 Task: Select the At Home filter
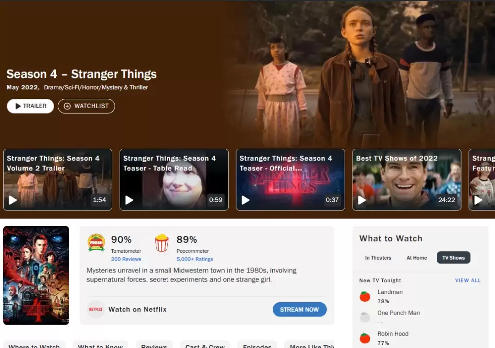coord(417,258)
